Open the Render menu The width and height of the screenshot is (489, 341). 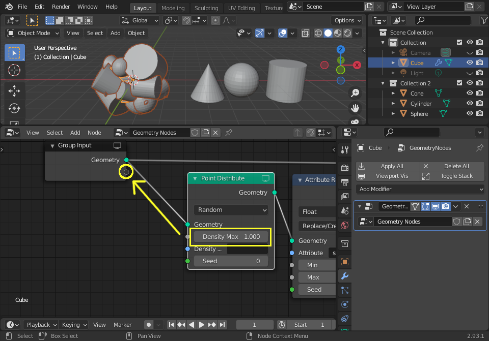coord(61,7)
